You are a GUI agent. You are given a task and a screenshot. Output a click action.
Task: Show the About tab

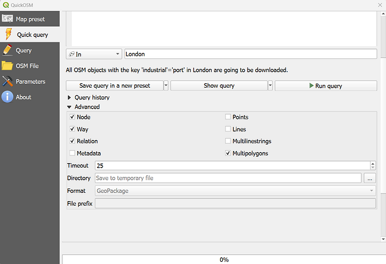30,97
